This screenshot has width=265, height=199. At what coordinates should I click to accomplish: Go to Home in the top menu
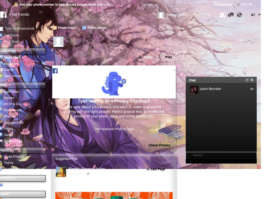(x=183, y=15)
